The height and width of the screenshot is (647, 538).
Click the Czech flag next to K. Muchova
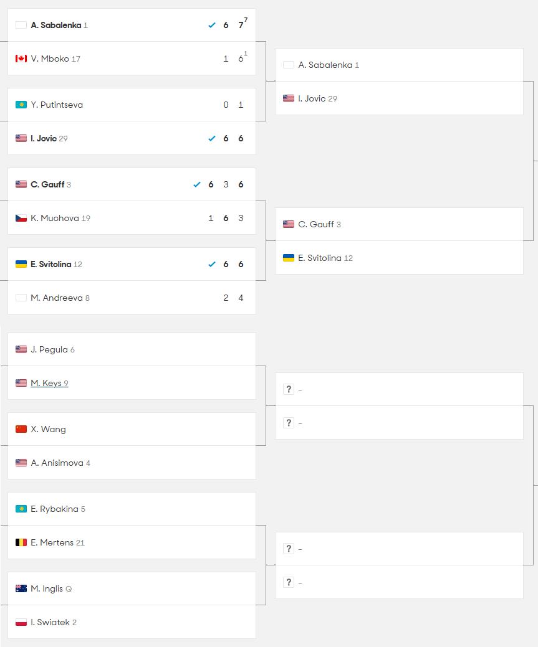(x=21, y=218)
